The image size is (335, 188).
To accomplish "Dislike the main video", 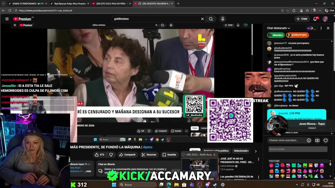I will [111, 155].
